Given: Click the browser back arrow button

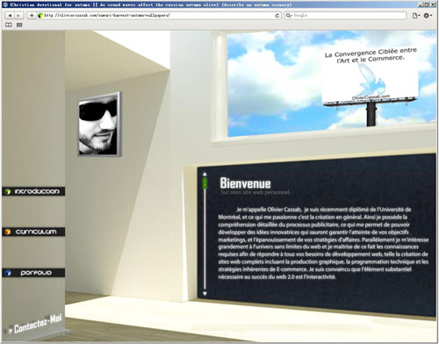Looking at the screenshot, I should (x=10, y=16).
